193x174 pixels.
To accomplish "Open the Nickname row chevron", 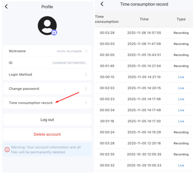I will [86, 51].
